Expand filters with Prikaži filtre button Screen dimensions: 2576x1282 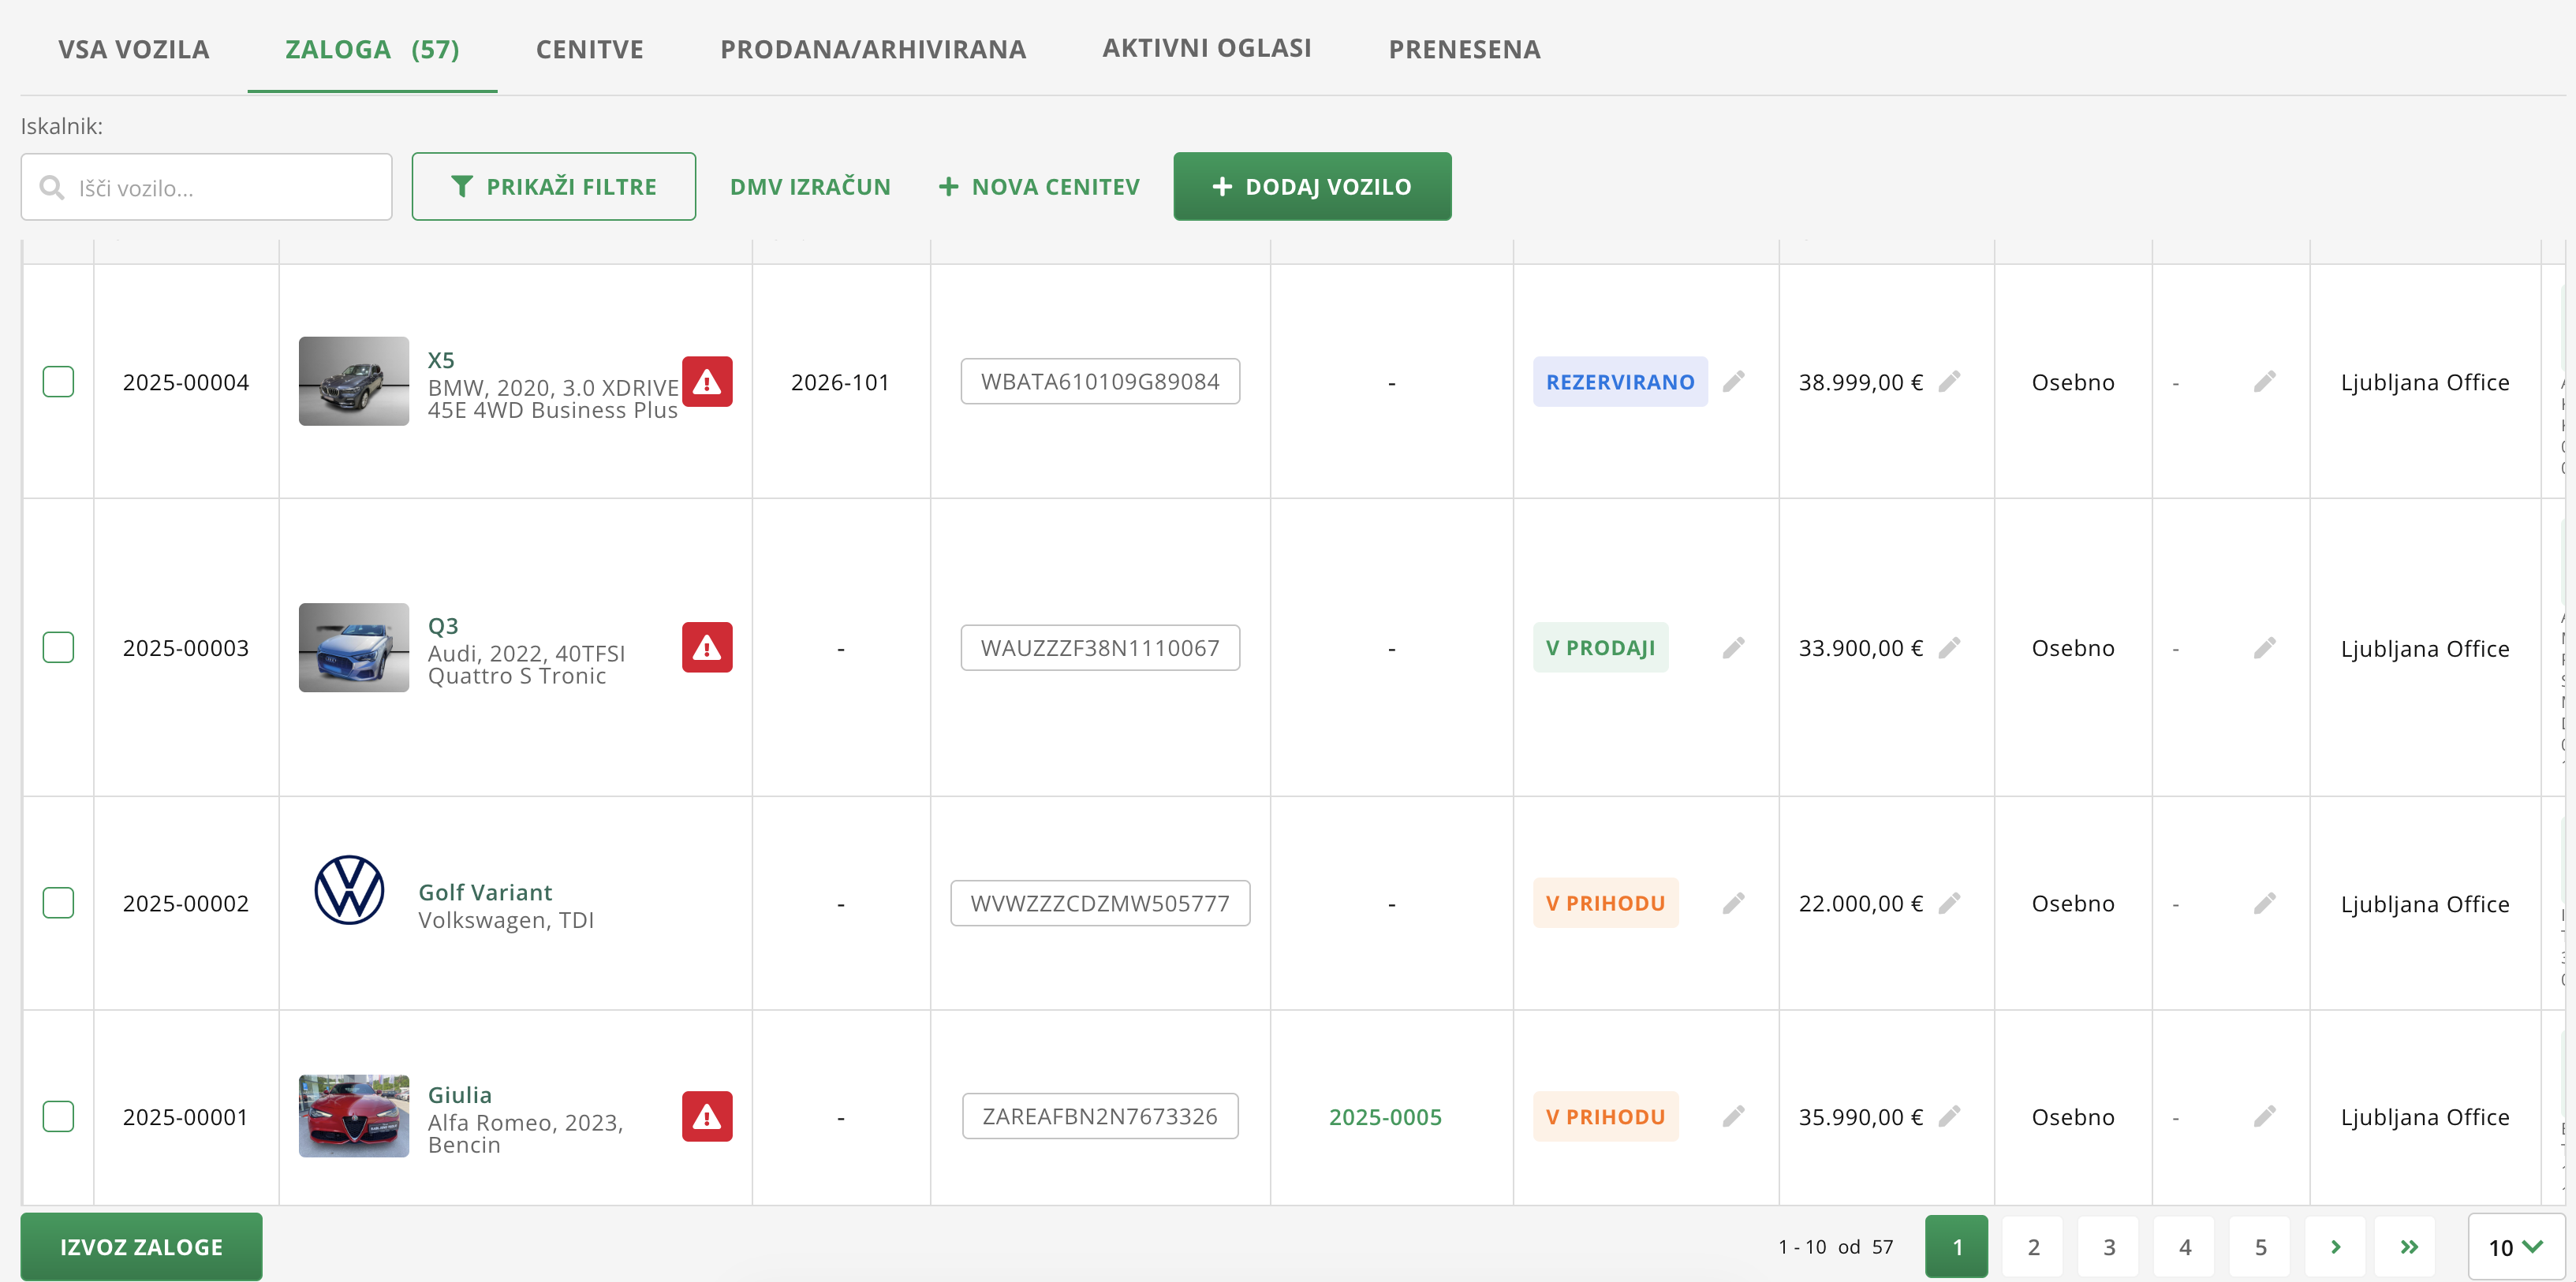(x=553, y=187)
